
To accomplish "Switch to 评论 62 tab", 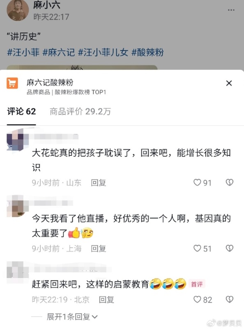I will pos(21,111).
